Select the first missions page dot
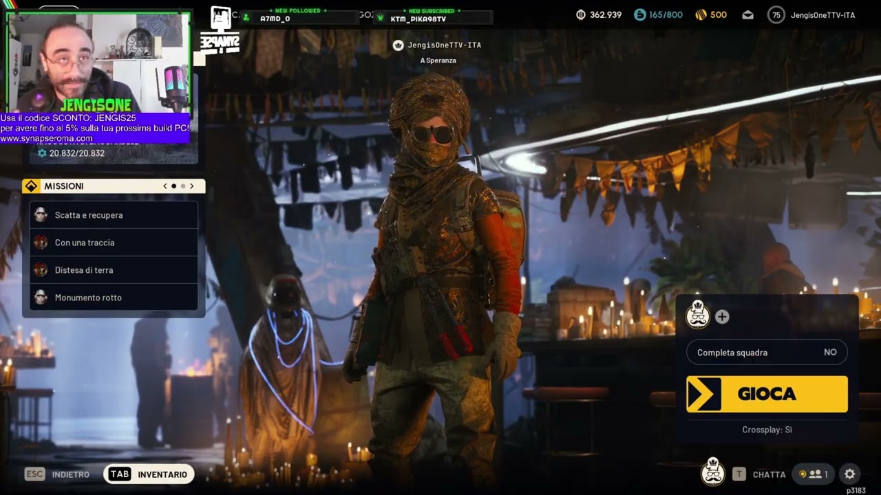This screenshot has width=881, height=495. [173, 186]
